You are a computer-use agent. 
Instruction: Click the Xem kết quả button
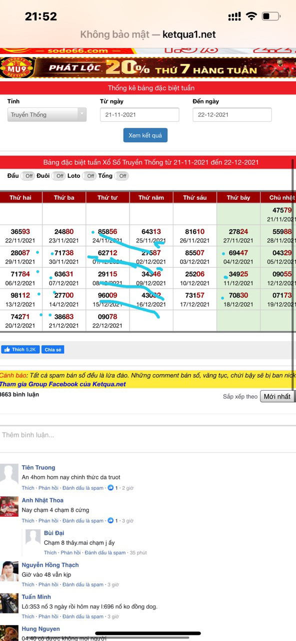[145, 135]
